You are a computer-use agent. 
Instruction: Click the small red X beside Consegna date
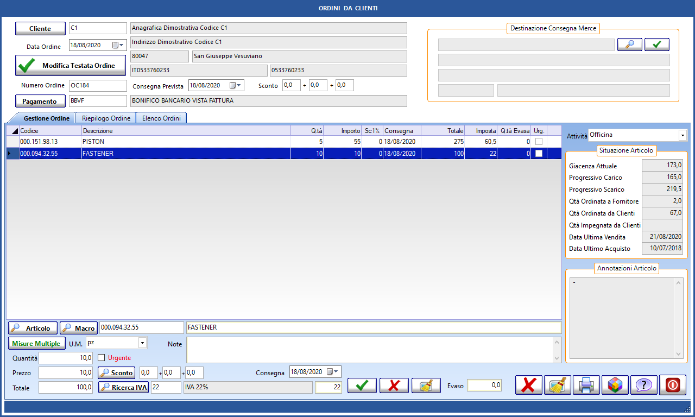(x=394, y=386)
